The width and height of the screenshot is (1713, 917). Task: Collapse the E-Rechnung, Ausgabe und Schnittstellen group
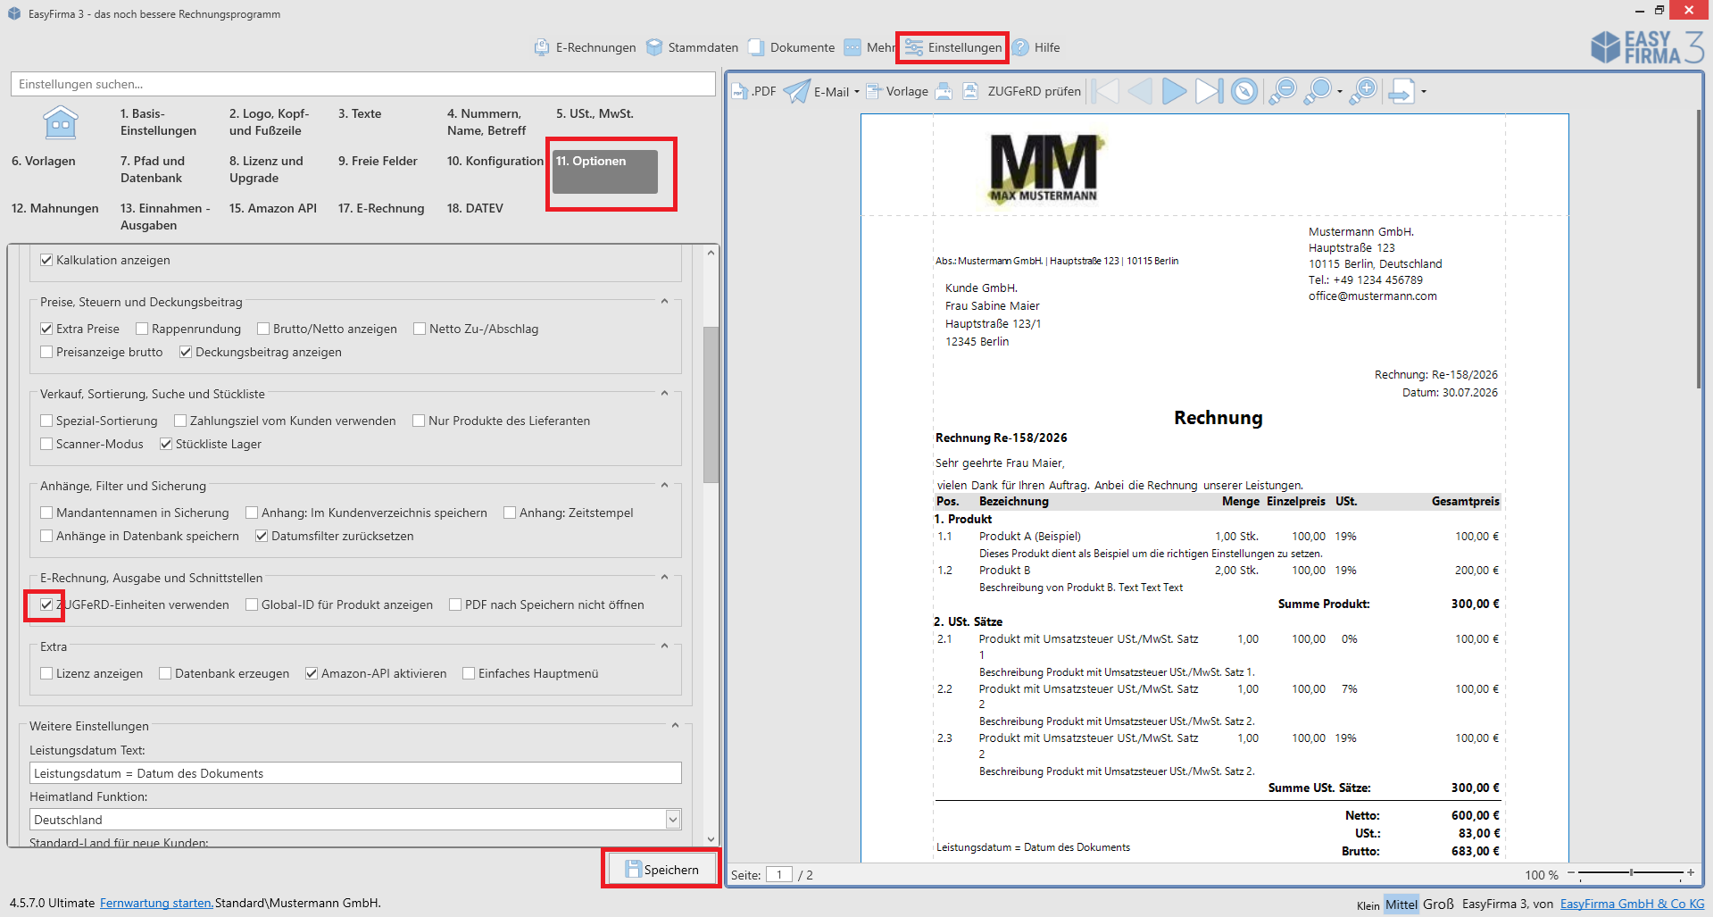[664, 578]
